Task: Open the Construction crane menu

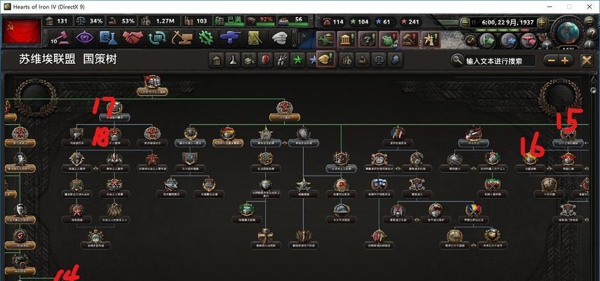Action: pyautogui.click(x=181, y=37)
